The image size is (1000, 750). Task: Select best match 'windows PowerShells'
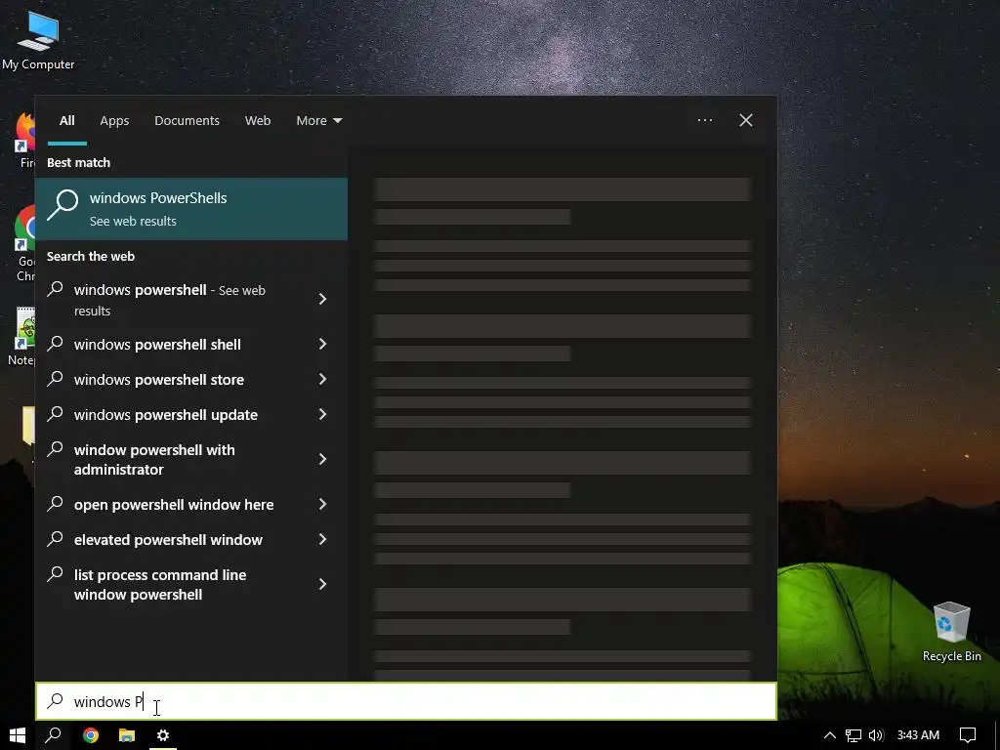191,209
